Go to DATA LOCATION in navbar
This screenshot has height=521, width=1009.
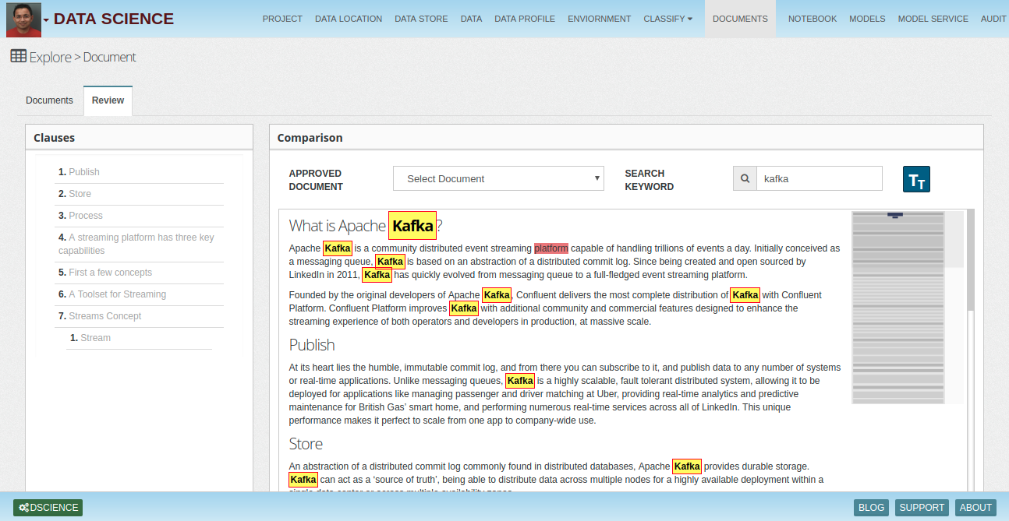point(349,19)
